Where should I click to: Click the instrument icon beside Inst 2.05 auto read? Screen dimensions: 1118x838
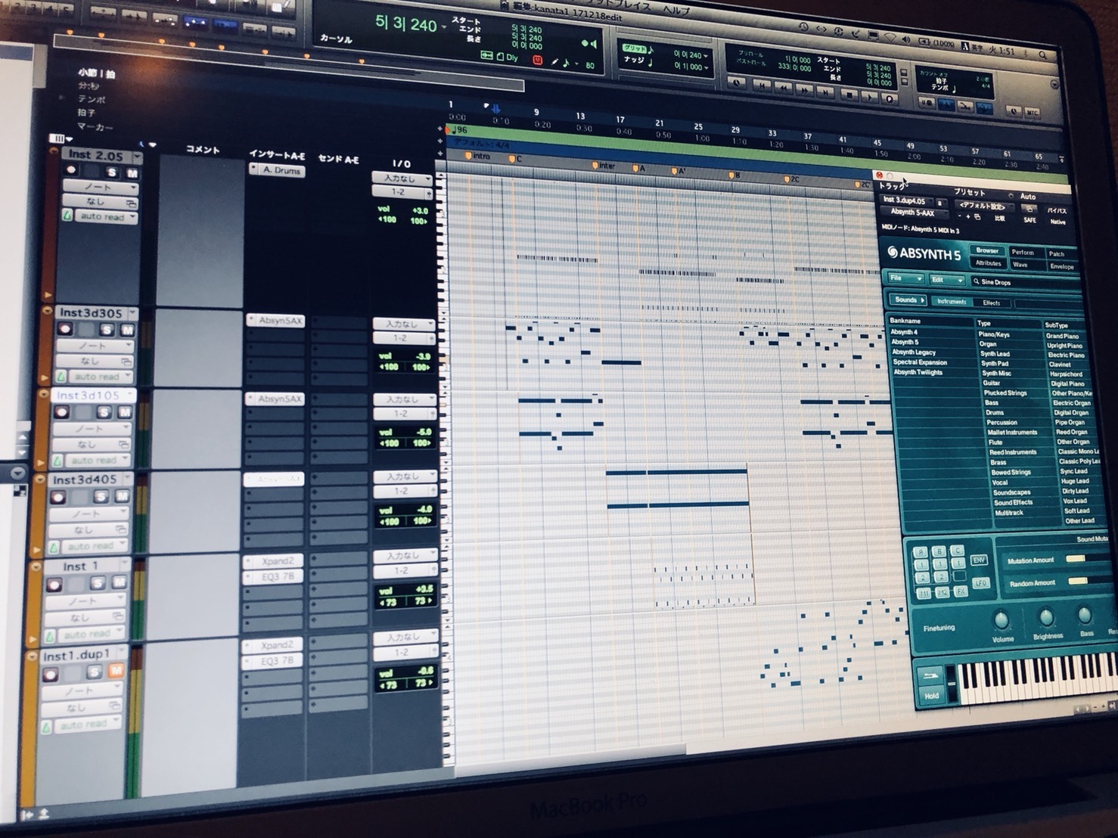pyautogui.click(x=67, y=216)
